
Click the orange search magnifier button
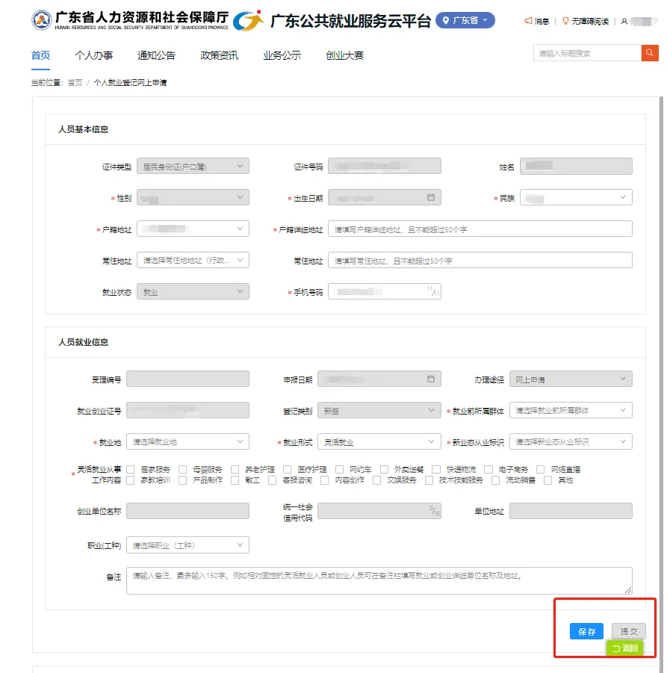[650, 53]
